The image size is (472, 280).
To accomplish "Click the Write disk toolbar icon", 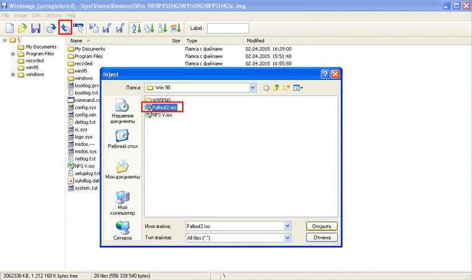I will pyautogui.click(x=107, y=29).
